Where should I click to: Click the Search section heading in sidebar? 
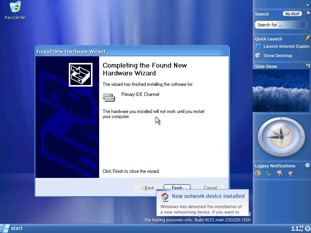(262, 14)
